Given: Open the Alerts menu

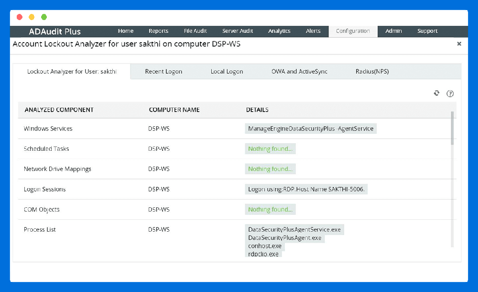Looking at the screenshot, I should point(313,31).
